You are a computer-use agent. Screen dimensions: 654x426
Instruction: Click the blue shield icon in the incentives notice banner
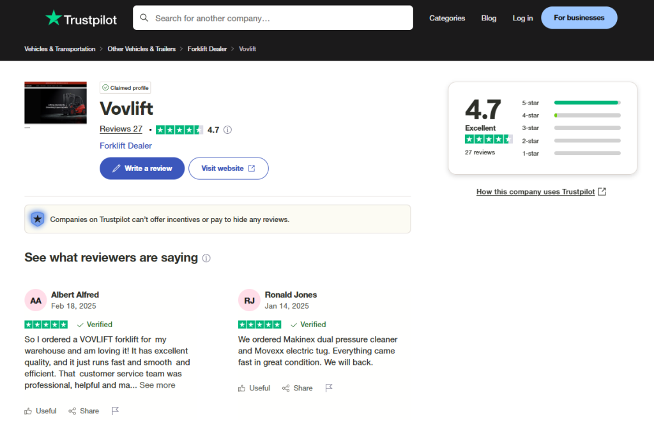(x=37, y=219)
